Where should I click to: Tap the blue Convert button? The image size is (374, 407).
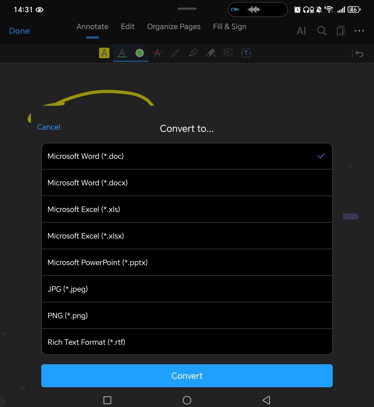tap(187, 376)
